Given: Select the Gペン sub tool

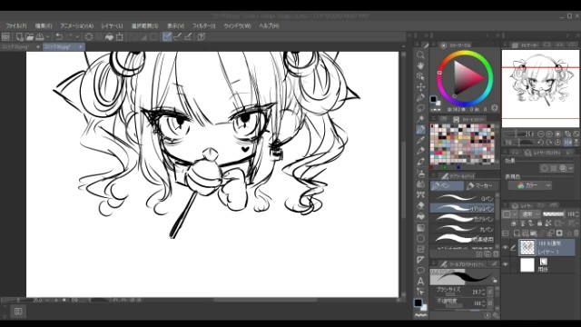Looking at the screenshot, I should (x=462, y=198).
